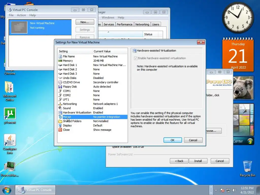Switch to Networking tab in Task Manager
The width and height of the screenshot is (260, 195).
pos(142,24)
